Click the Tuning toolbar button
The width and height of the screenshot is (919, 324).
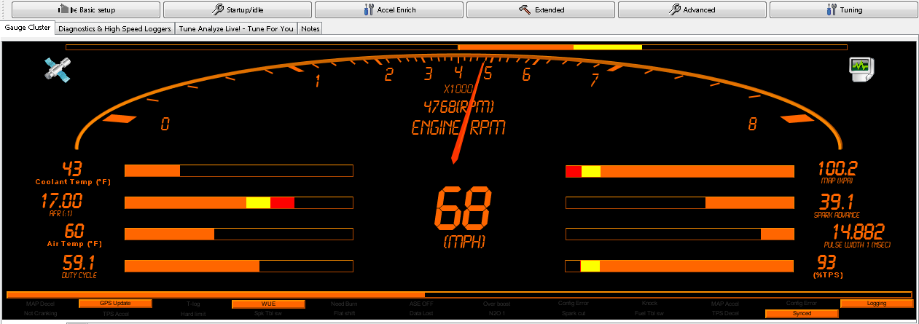(x=844, y=10)
